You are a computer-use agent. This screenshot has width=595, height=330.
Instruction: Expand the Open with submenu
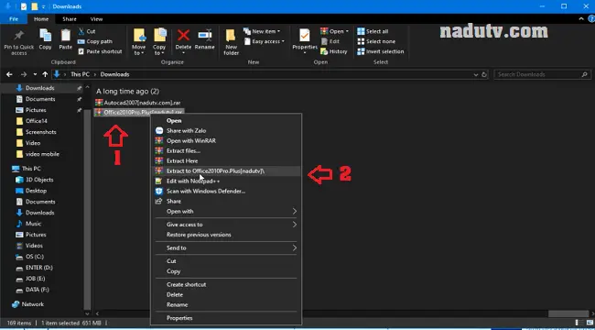click(x=226, y=212)
